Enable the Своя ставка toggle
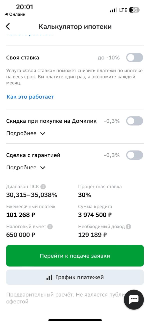This screenshot has width=150, height=324. (134, 58)
